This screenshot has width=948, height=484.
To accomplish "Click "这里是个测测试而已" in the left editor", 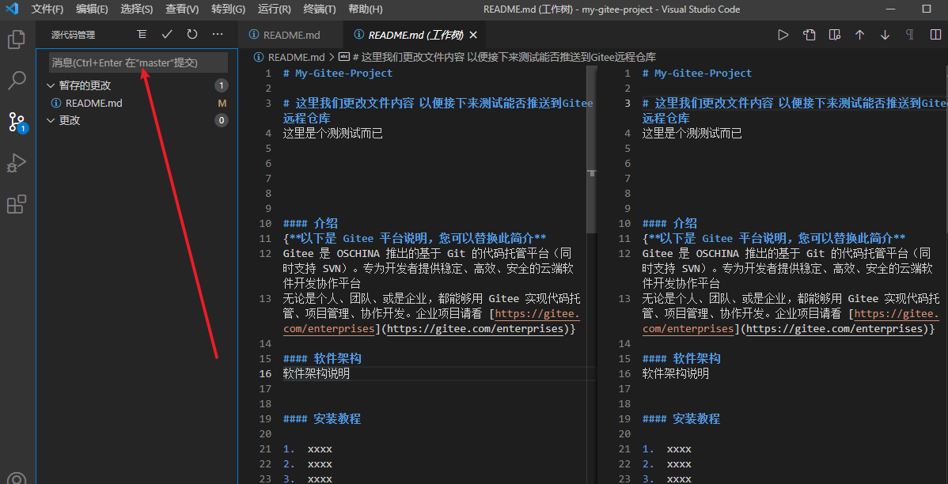I will tap(333, 134).
